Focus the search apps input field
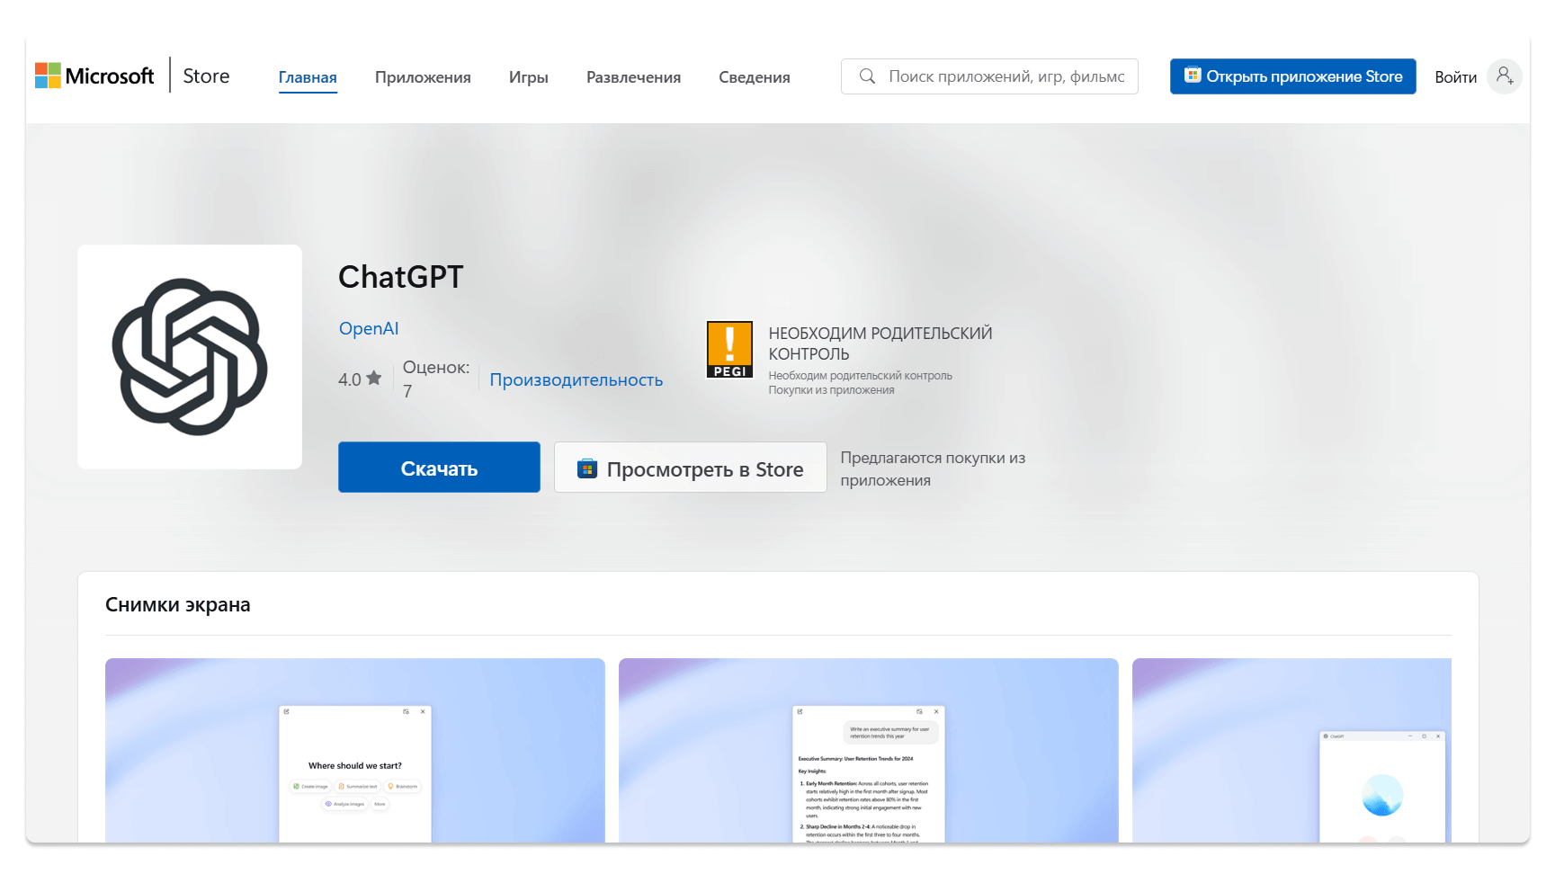 tap(989, 76)
